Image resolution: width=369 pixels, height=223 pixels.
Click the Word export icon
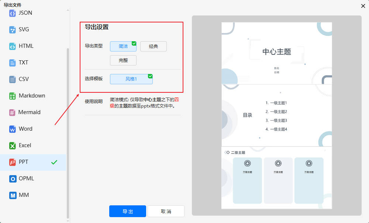[13, 129]
